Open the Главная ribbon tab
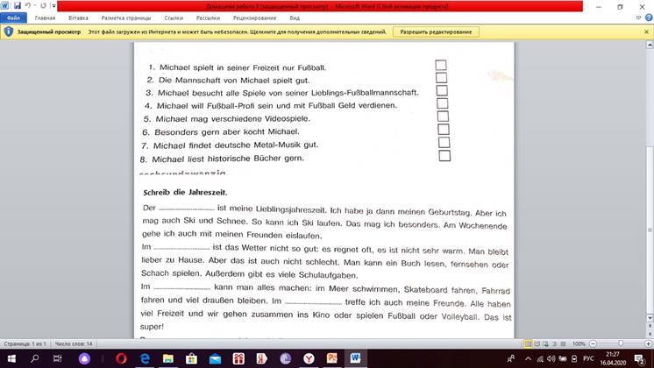The width and height of the screenshot is (654, 368). 45,18
